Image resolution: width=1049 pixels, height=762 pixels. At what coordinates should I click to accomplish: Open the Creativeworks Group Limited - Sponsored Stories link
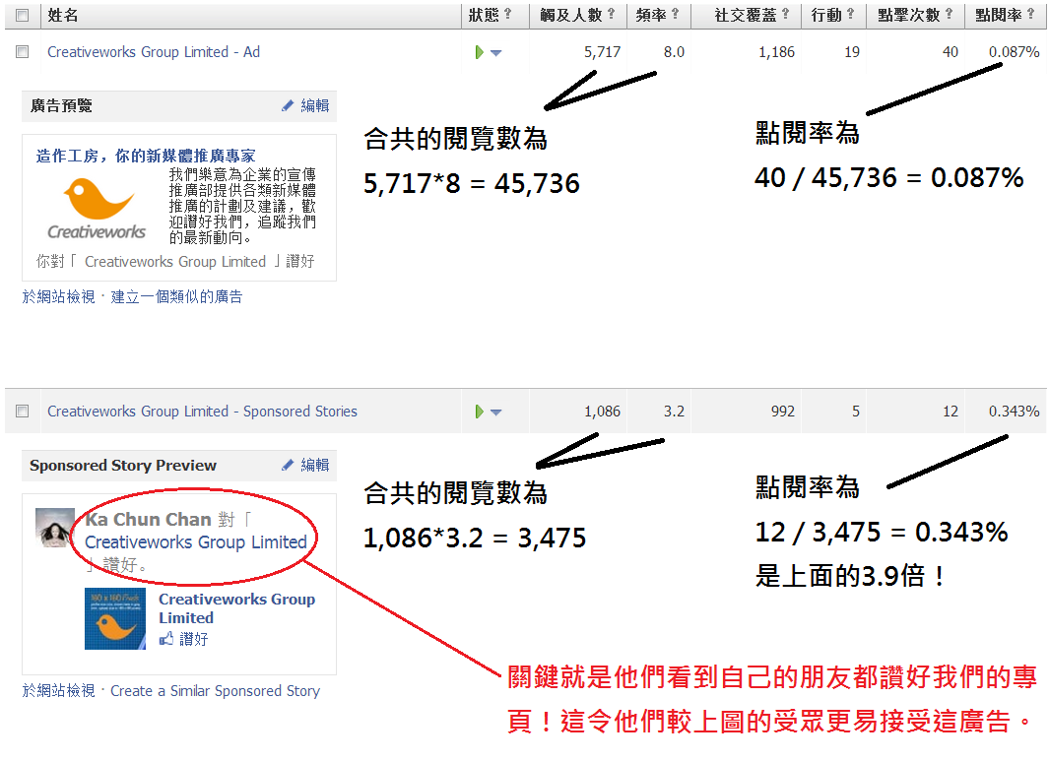[202, 412]
